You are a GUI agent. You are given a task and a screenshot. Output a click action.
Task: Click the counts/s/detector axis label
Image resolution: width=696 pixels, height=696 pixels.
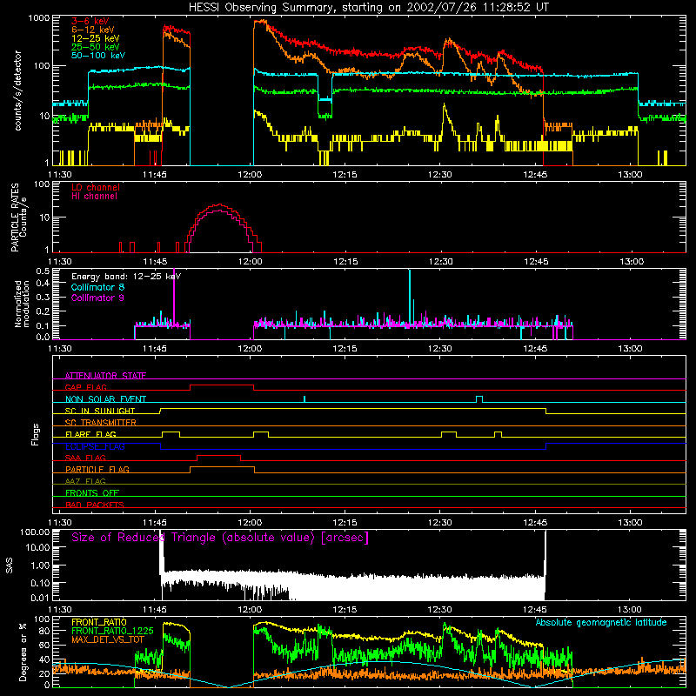tap(17, 90)
